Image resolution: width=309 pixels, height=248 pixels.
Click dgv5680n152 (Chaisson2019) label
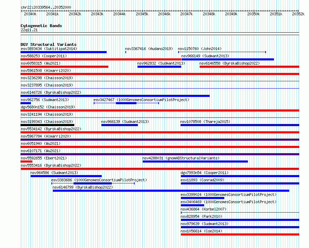(48, 107)
